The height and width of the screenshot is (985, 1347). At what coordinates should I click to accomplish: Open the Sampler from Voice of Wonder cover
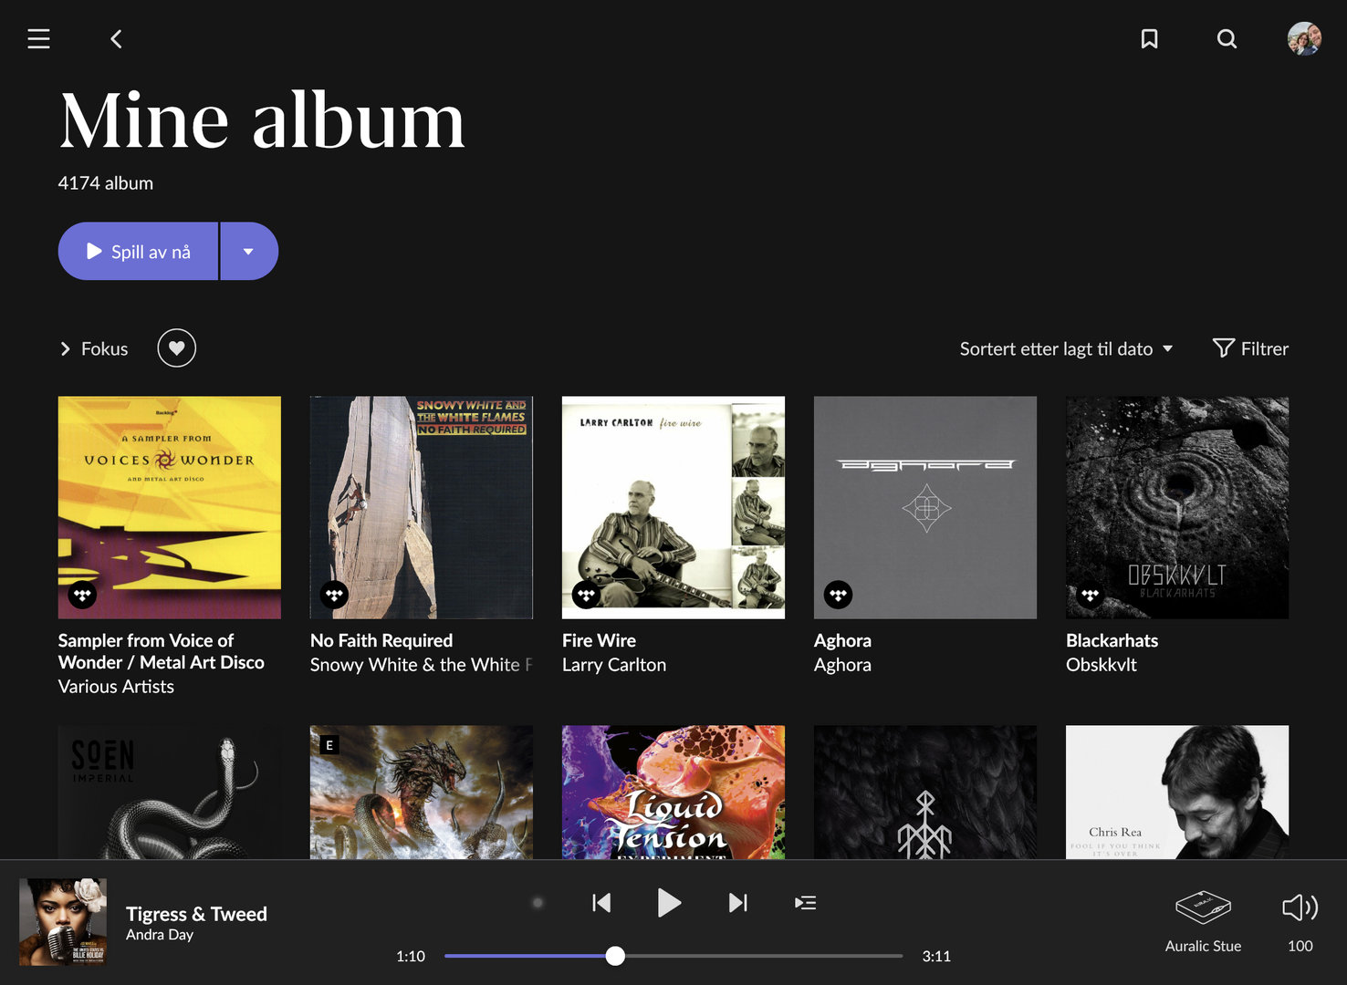[170, 507]
